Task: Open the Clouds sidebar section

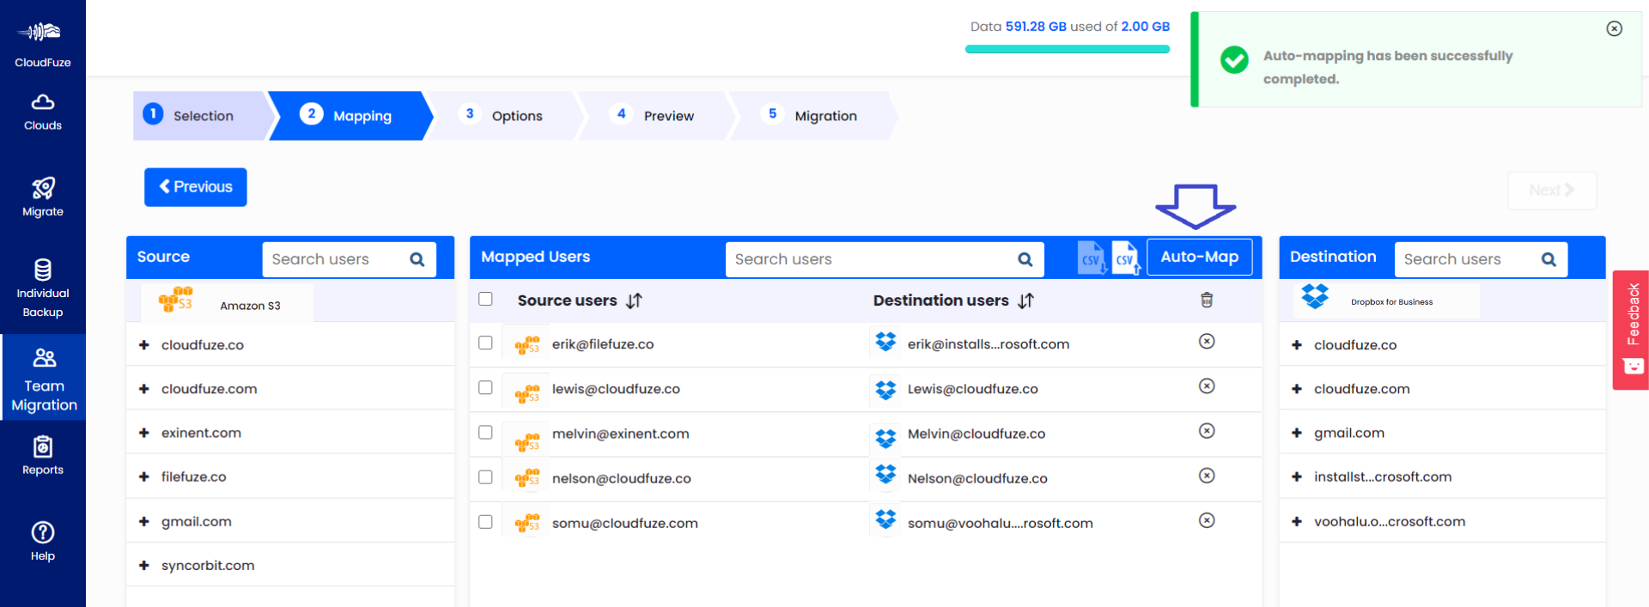Action: tap(43, 112)
